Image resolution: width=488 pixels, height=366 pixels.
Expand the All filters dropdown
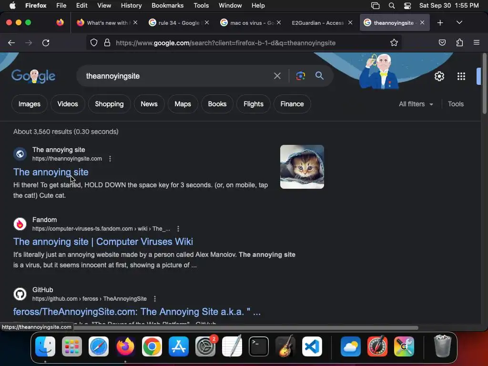click(x=416, y=104)
